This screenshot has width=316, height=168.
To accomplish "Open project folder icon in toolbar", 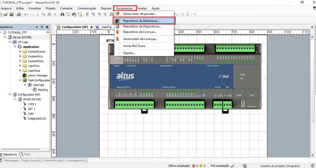I will click(6, 15).
